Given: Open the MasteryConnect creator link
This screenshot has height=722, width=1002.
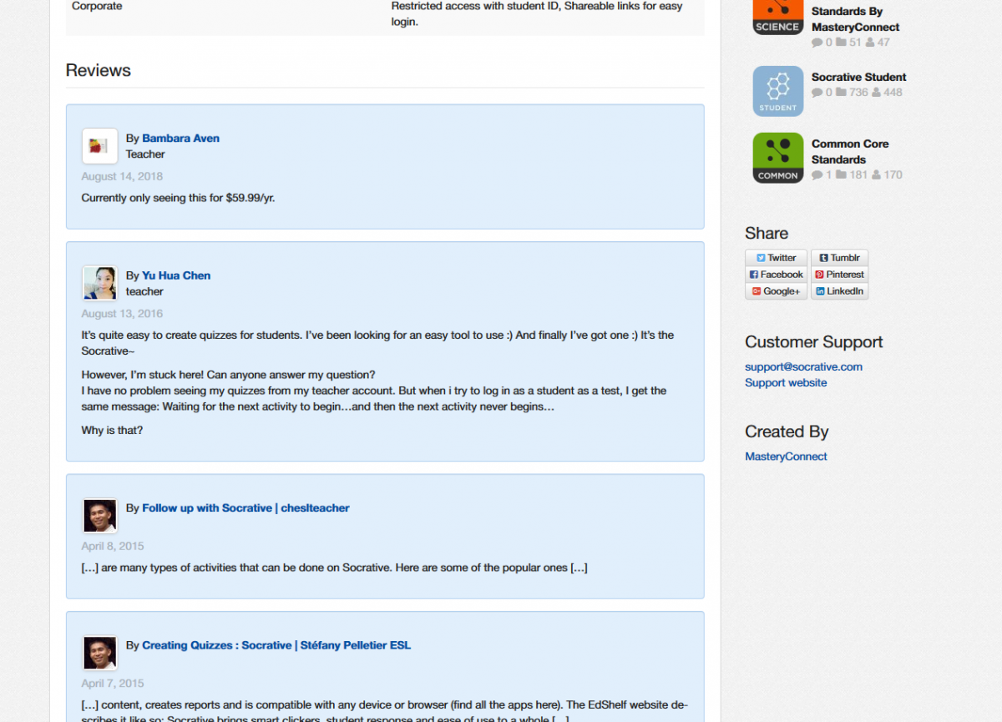Looking at the screenshot, I should click(x=786, y=457).
